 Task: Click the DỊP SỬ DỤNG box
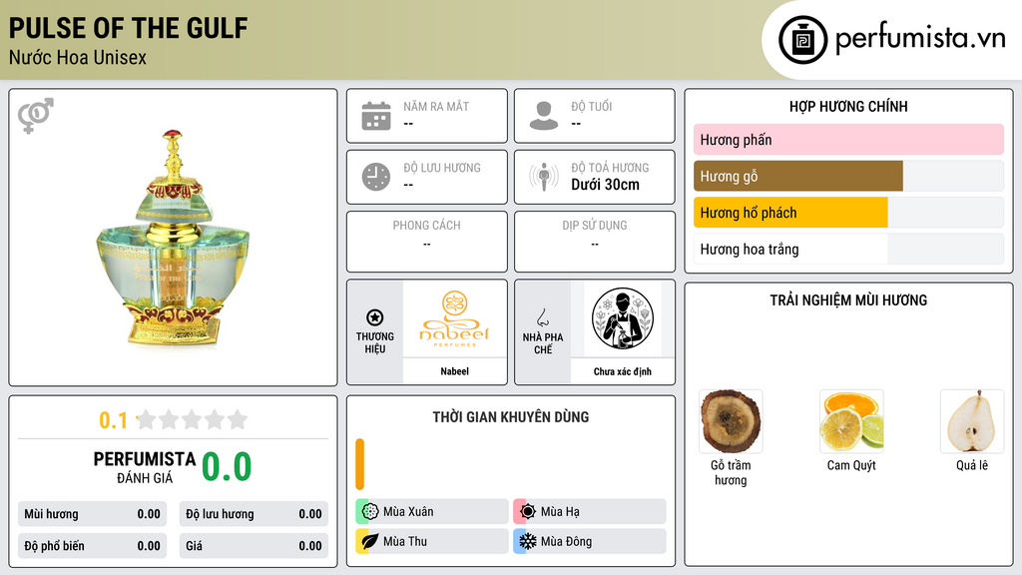pos(595,242)
